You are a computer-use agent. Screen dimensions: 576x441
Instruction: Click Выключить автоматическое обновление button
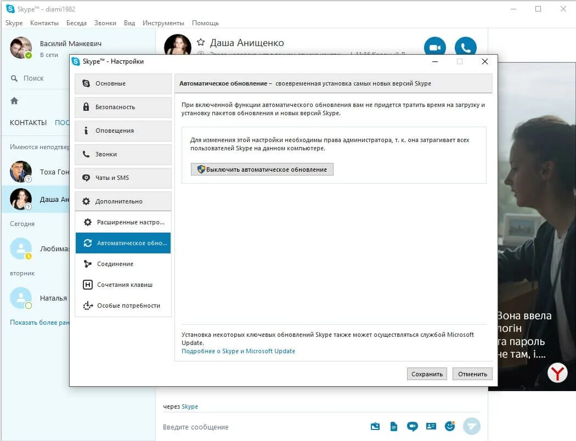262,169
